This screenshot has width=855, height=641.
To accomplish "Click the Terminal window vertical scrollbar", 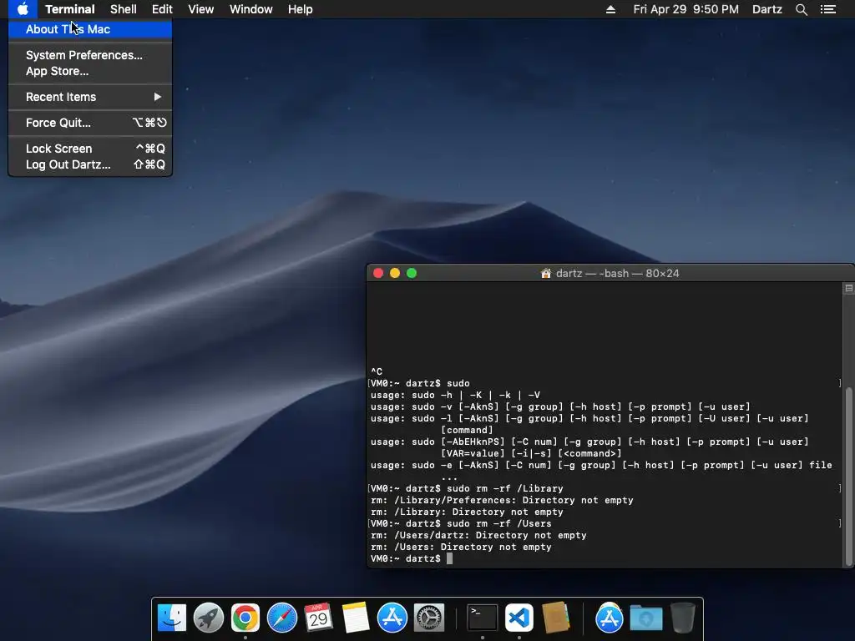I will point(848,477).
